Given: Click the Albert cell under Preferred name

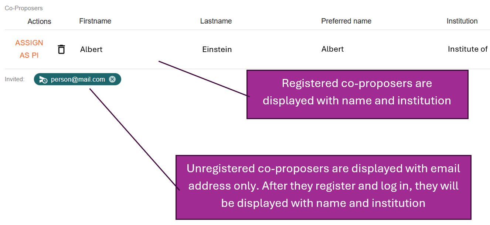Looking at the screenshot, I should click(x=332, y=49).
